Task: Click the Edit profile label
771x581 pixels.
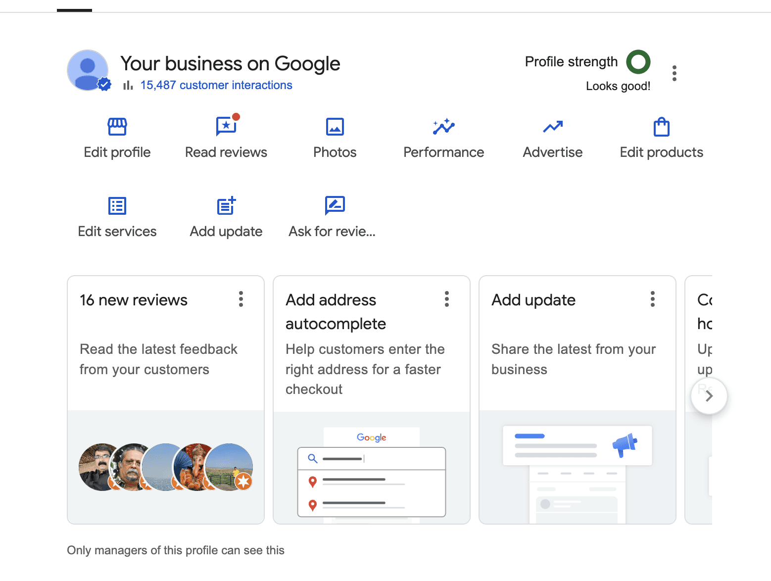Action: (117, 152)
